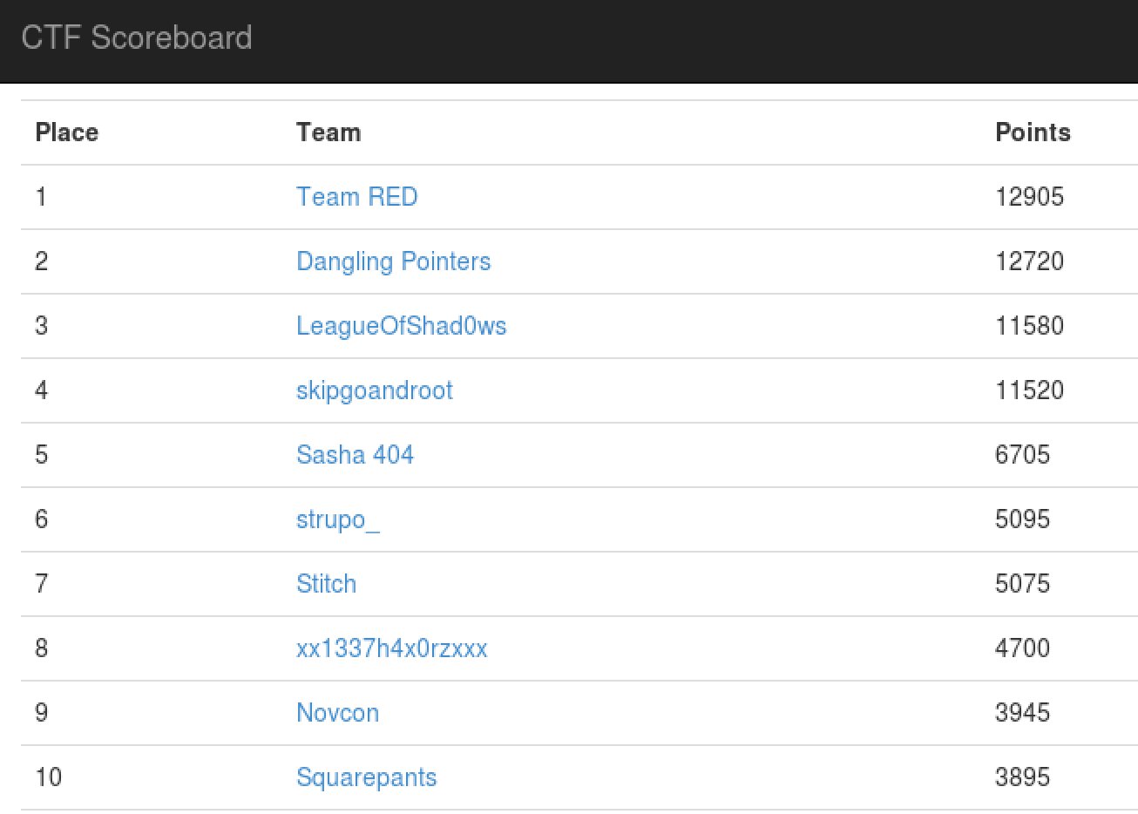Image resolution: width=1138 pixels, height=814 pixels.
Task: Click place number 1 in Team RED row
Action: pos(41,196)
